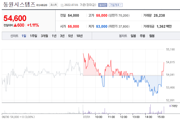The height and width of the screenshot is (121, 180).
Task: Click the current price 54,600
Action: [15, 18]
